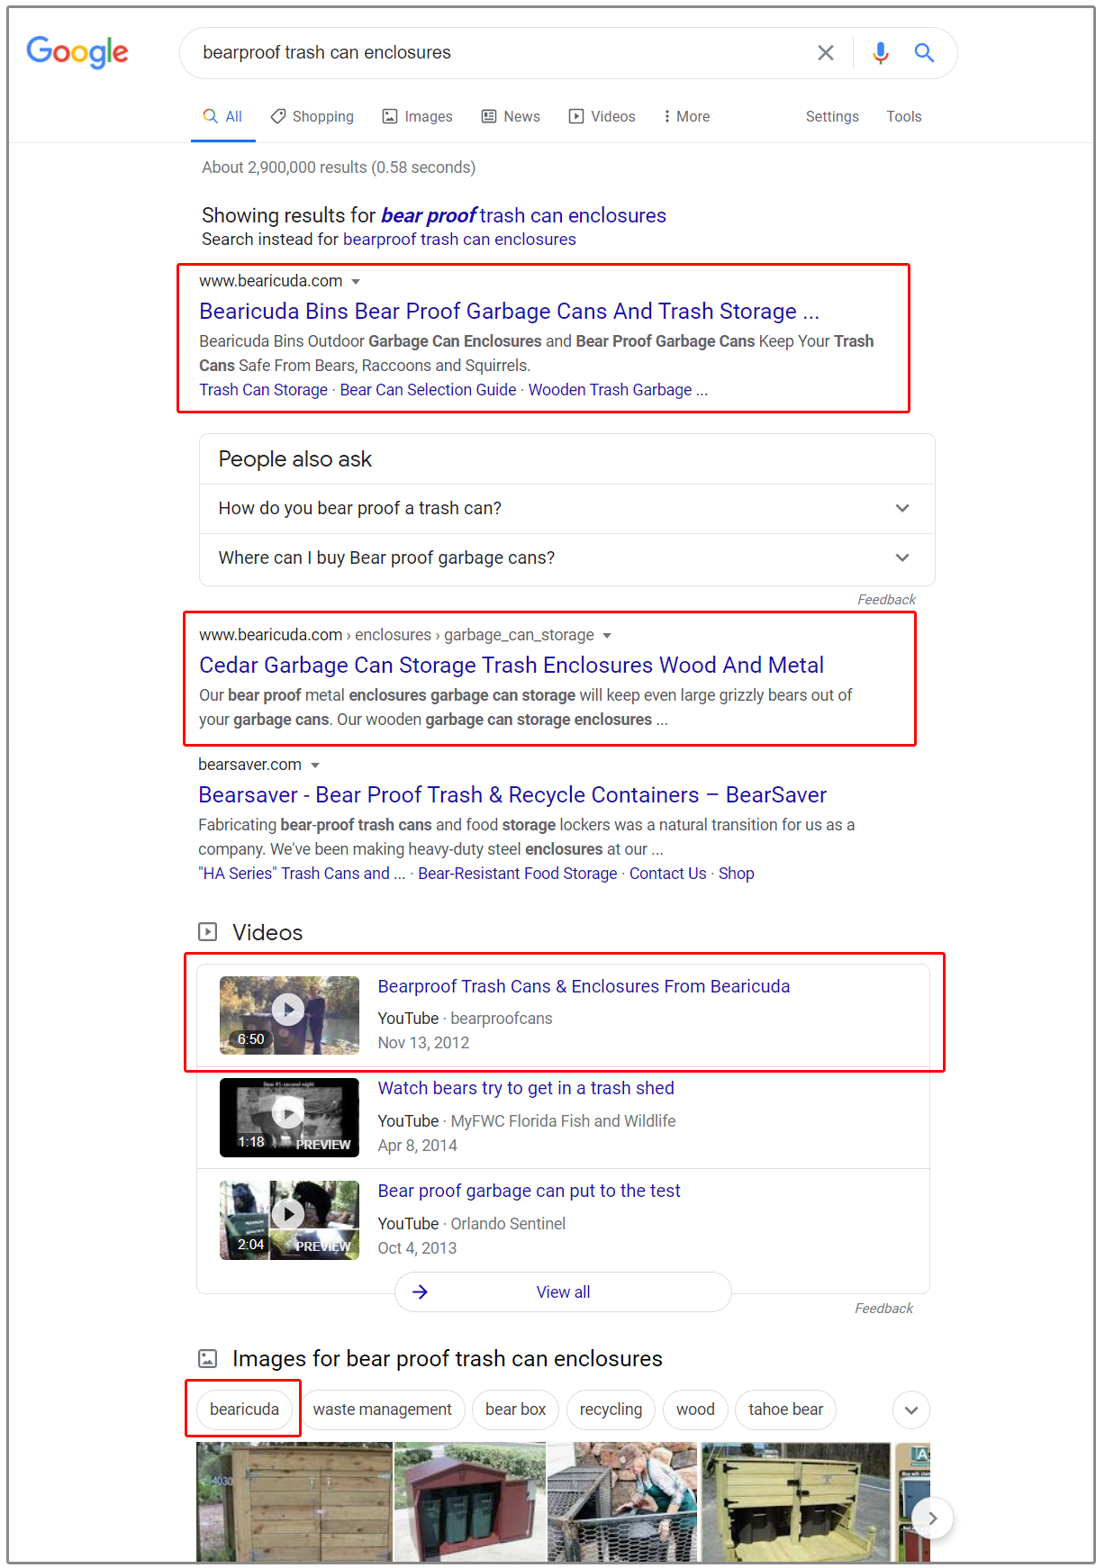This screenshot has height=1568, width=1114.
Task: Play the 2:04 Orlando Sentinel video thumbnail
Action: [289, 1219]
